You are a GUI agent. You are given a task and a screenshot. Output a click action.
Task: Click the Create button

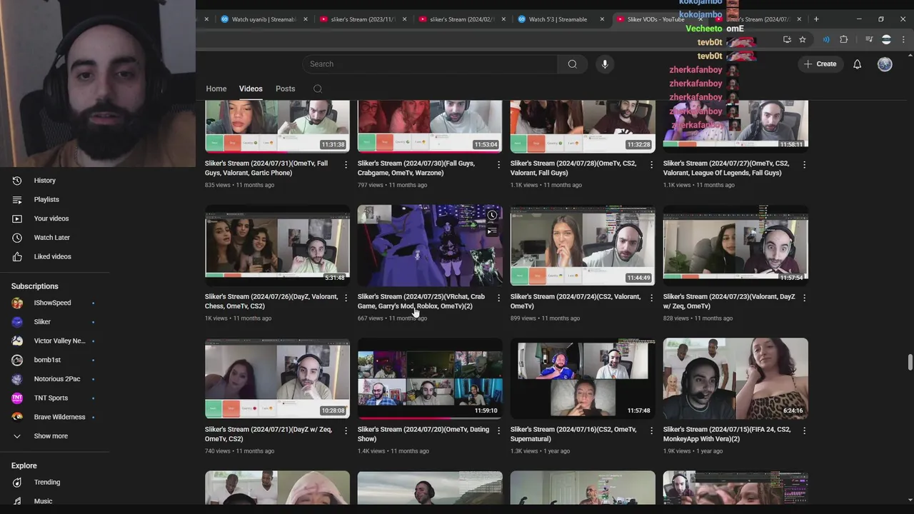820,64
